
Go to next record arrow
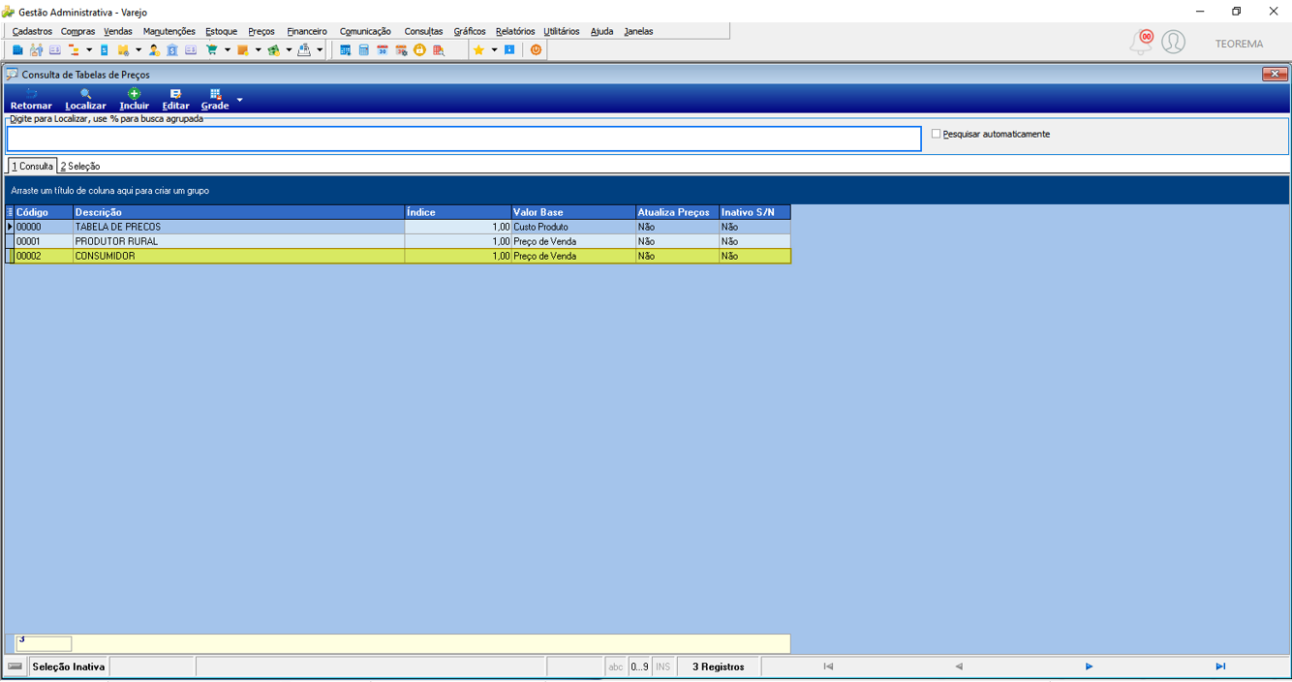(1089, 666)
